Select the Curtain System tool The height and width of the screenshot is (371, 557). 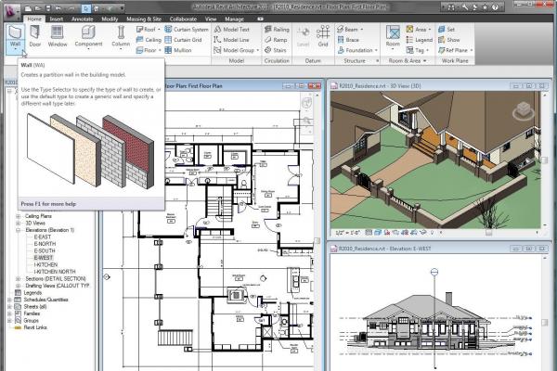click(x=189, y=29)
